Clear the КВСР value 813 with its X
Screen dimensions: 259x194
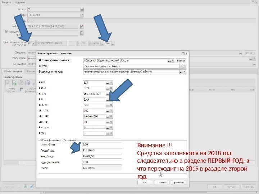tap(111, 83)
